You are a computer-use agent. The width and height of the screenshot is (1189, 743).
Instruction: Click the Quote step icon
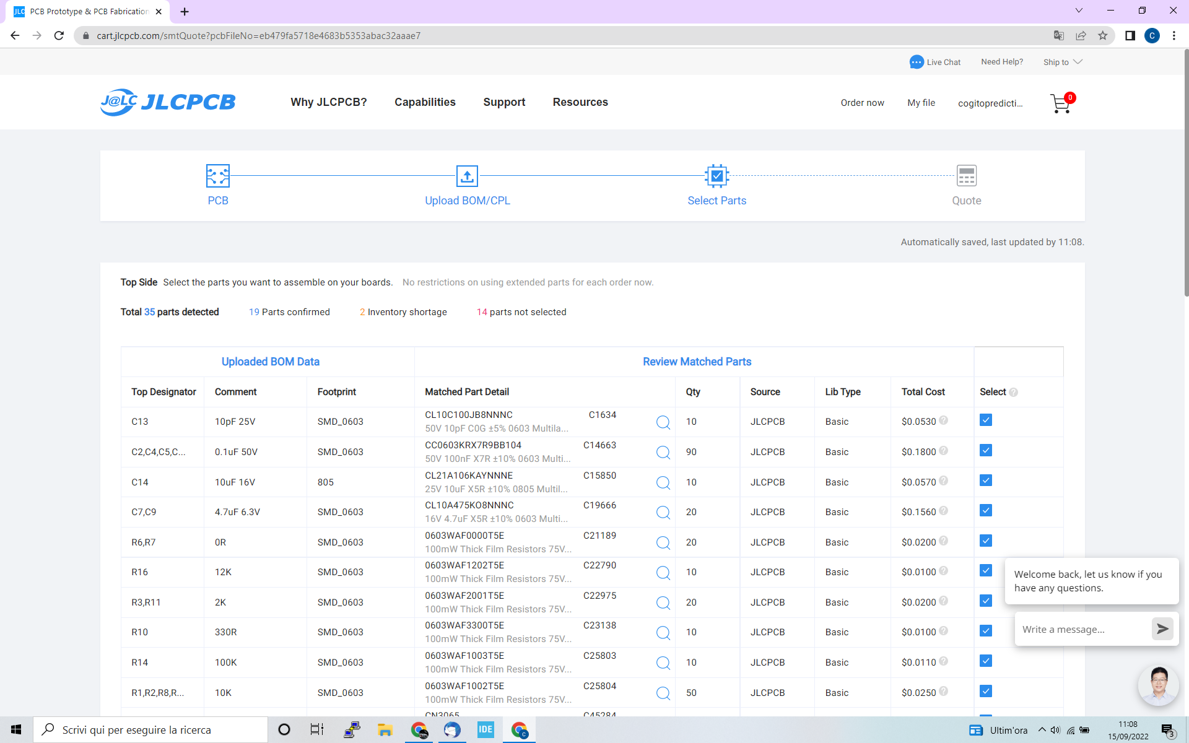pyautogui.click(x=966, y=176)
